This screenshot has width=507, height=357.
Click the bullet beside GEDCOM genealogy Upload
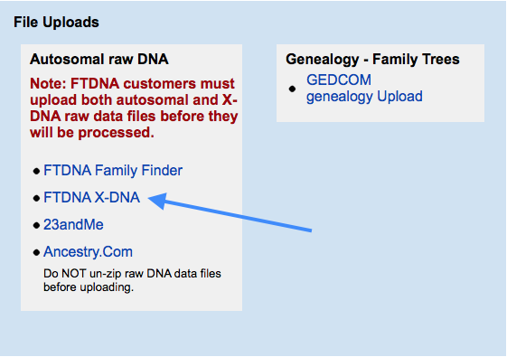pos(292,89)
